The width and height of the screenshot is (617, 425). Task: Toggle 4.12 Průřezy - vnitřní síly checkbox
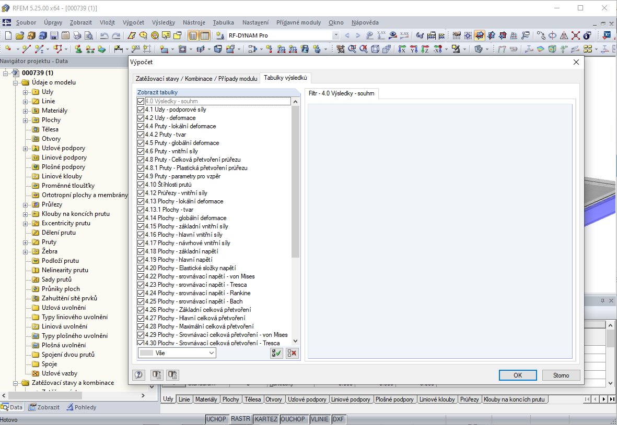pos(141,193)
